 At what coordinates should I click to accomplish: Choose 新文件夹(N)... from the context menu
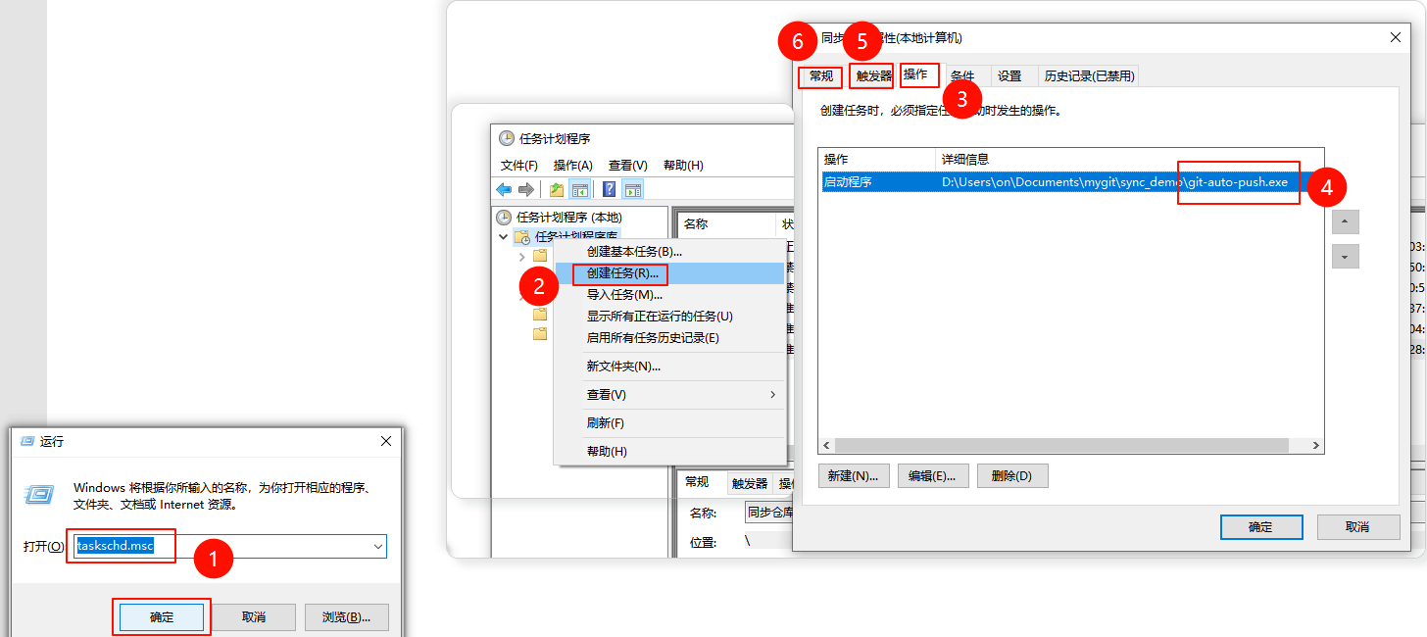[670, 367]
